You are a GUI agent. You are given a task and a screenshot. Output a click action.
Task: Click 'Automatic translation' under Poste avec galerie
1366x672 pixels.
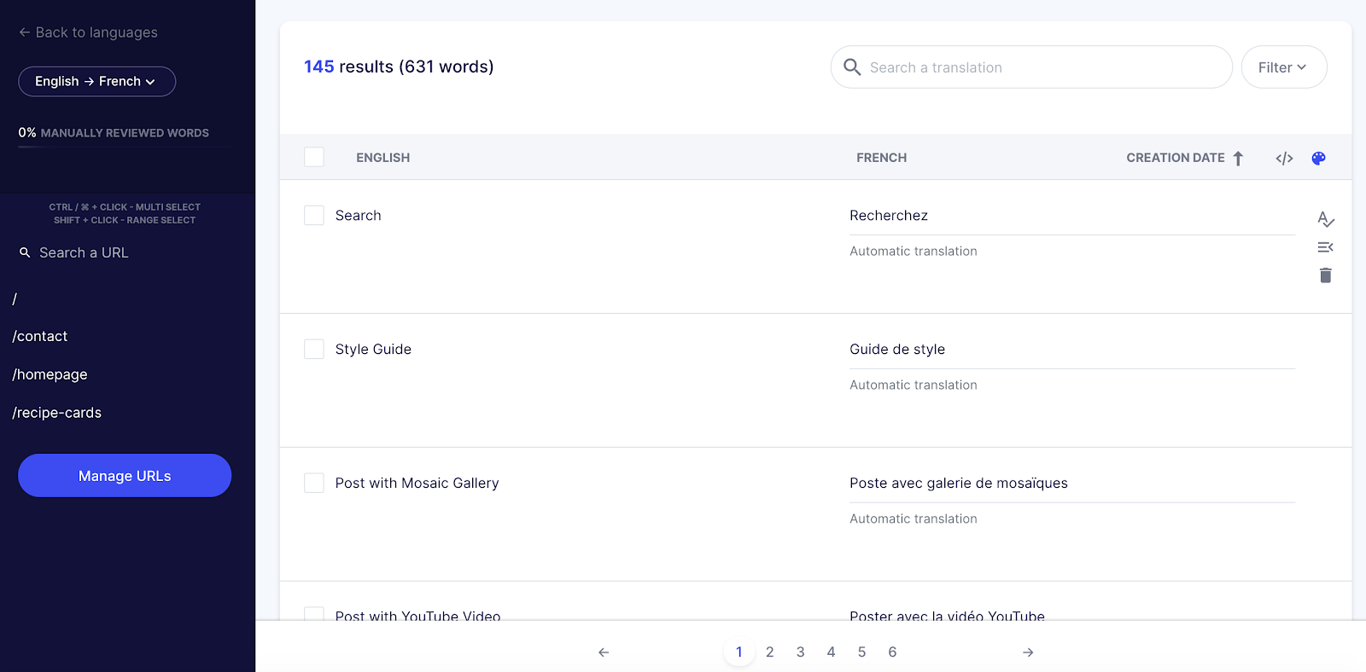tap(913, 519)
